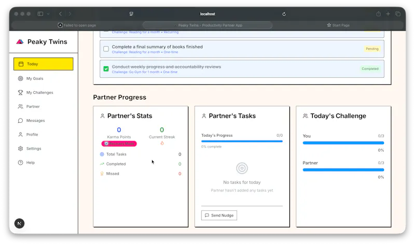Viewport: 415px width, 245px height.
Task: Open the Safari share button
Action: pyautogui.click(x=379, y=14)
